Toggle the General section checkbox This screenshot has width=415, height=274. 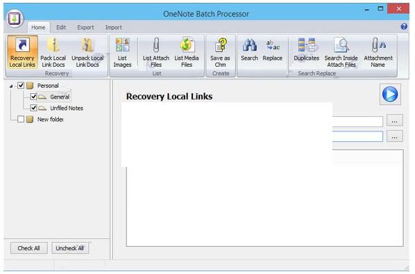[x=33, y=97]
